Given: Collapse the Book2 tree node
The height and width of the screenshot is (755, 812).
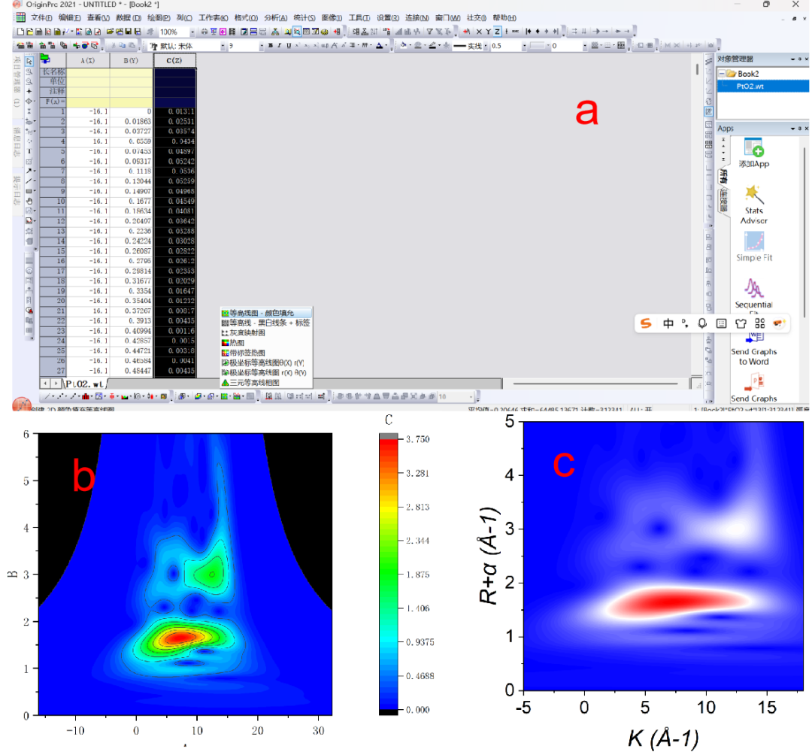Looking at the screenshot, I should pos(721,74).
